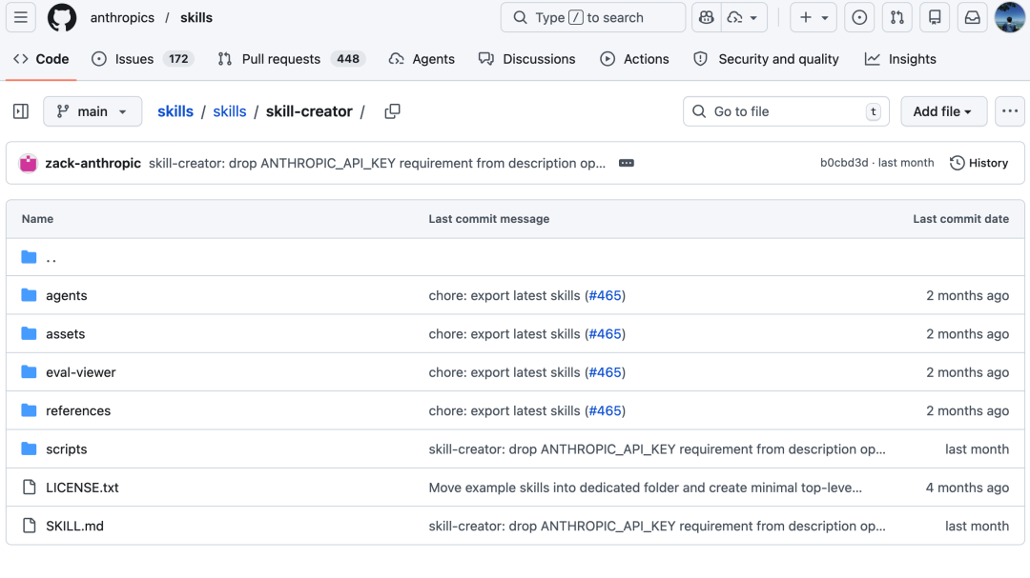This screenshot has height=578, width=1030.
Task: Go to the second skills breadcrumb link
Action: 230,111
